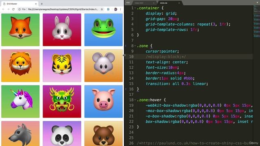Click the frog emoji tile

click(104, 30)
